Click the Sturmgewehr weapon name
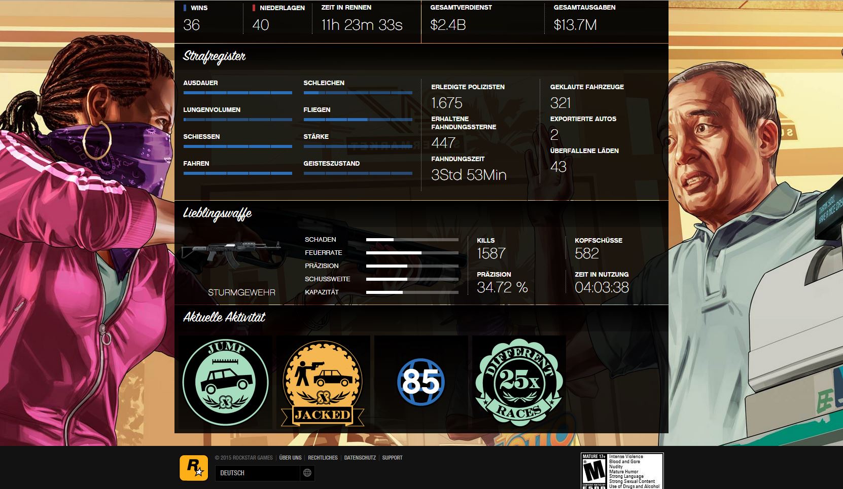This screenshot has height=489, width=843. (241, 292)
